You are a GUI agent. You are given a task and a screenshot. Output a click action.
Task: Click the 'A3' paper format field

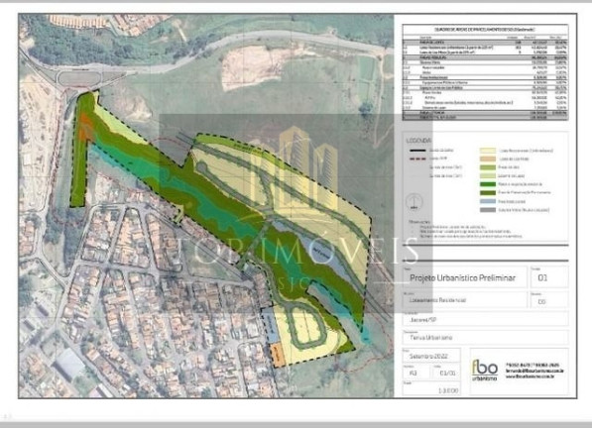(x=415, y=373)
